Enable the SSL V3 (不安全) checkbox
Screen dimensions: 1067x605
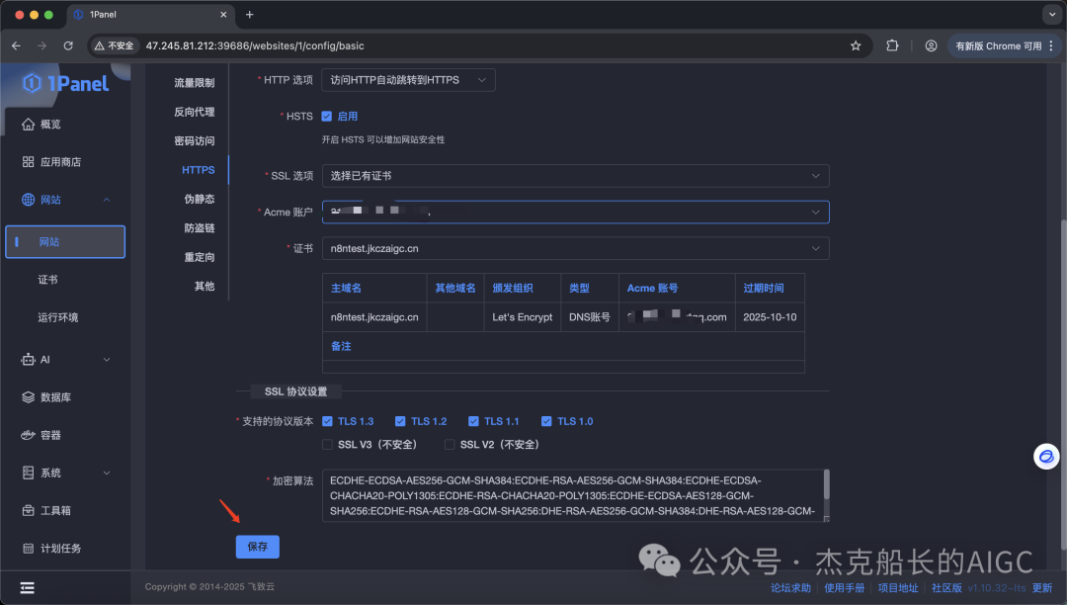click(327, 445)
